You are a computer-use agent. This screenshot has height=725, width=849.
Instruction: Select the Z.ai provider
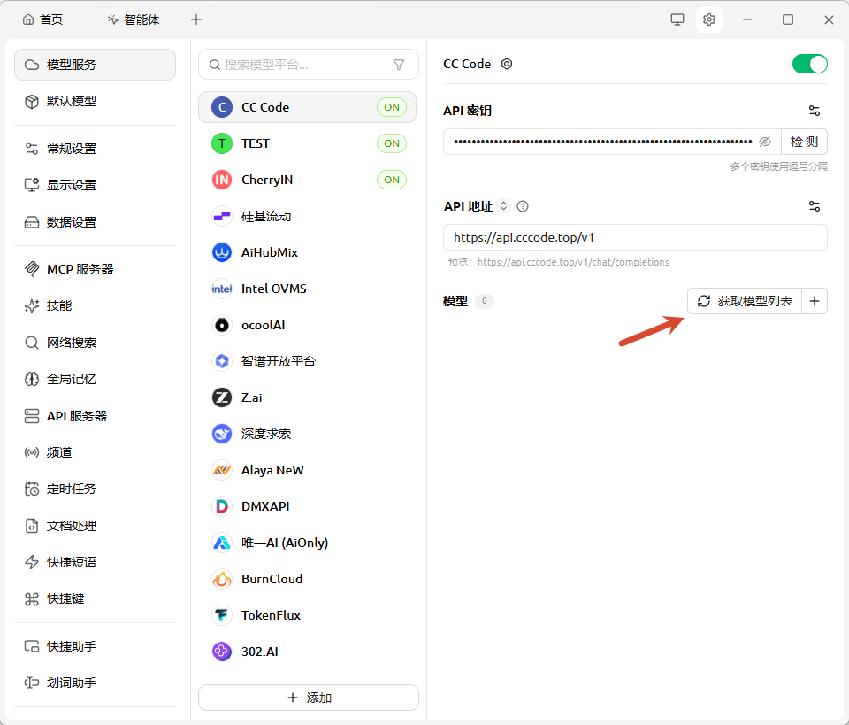tap(308, 397)
